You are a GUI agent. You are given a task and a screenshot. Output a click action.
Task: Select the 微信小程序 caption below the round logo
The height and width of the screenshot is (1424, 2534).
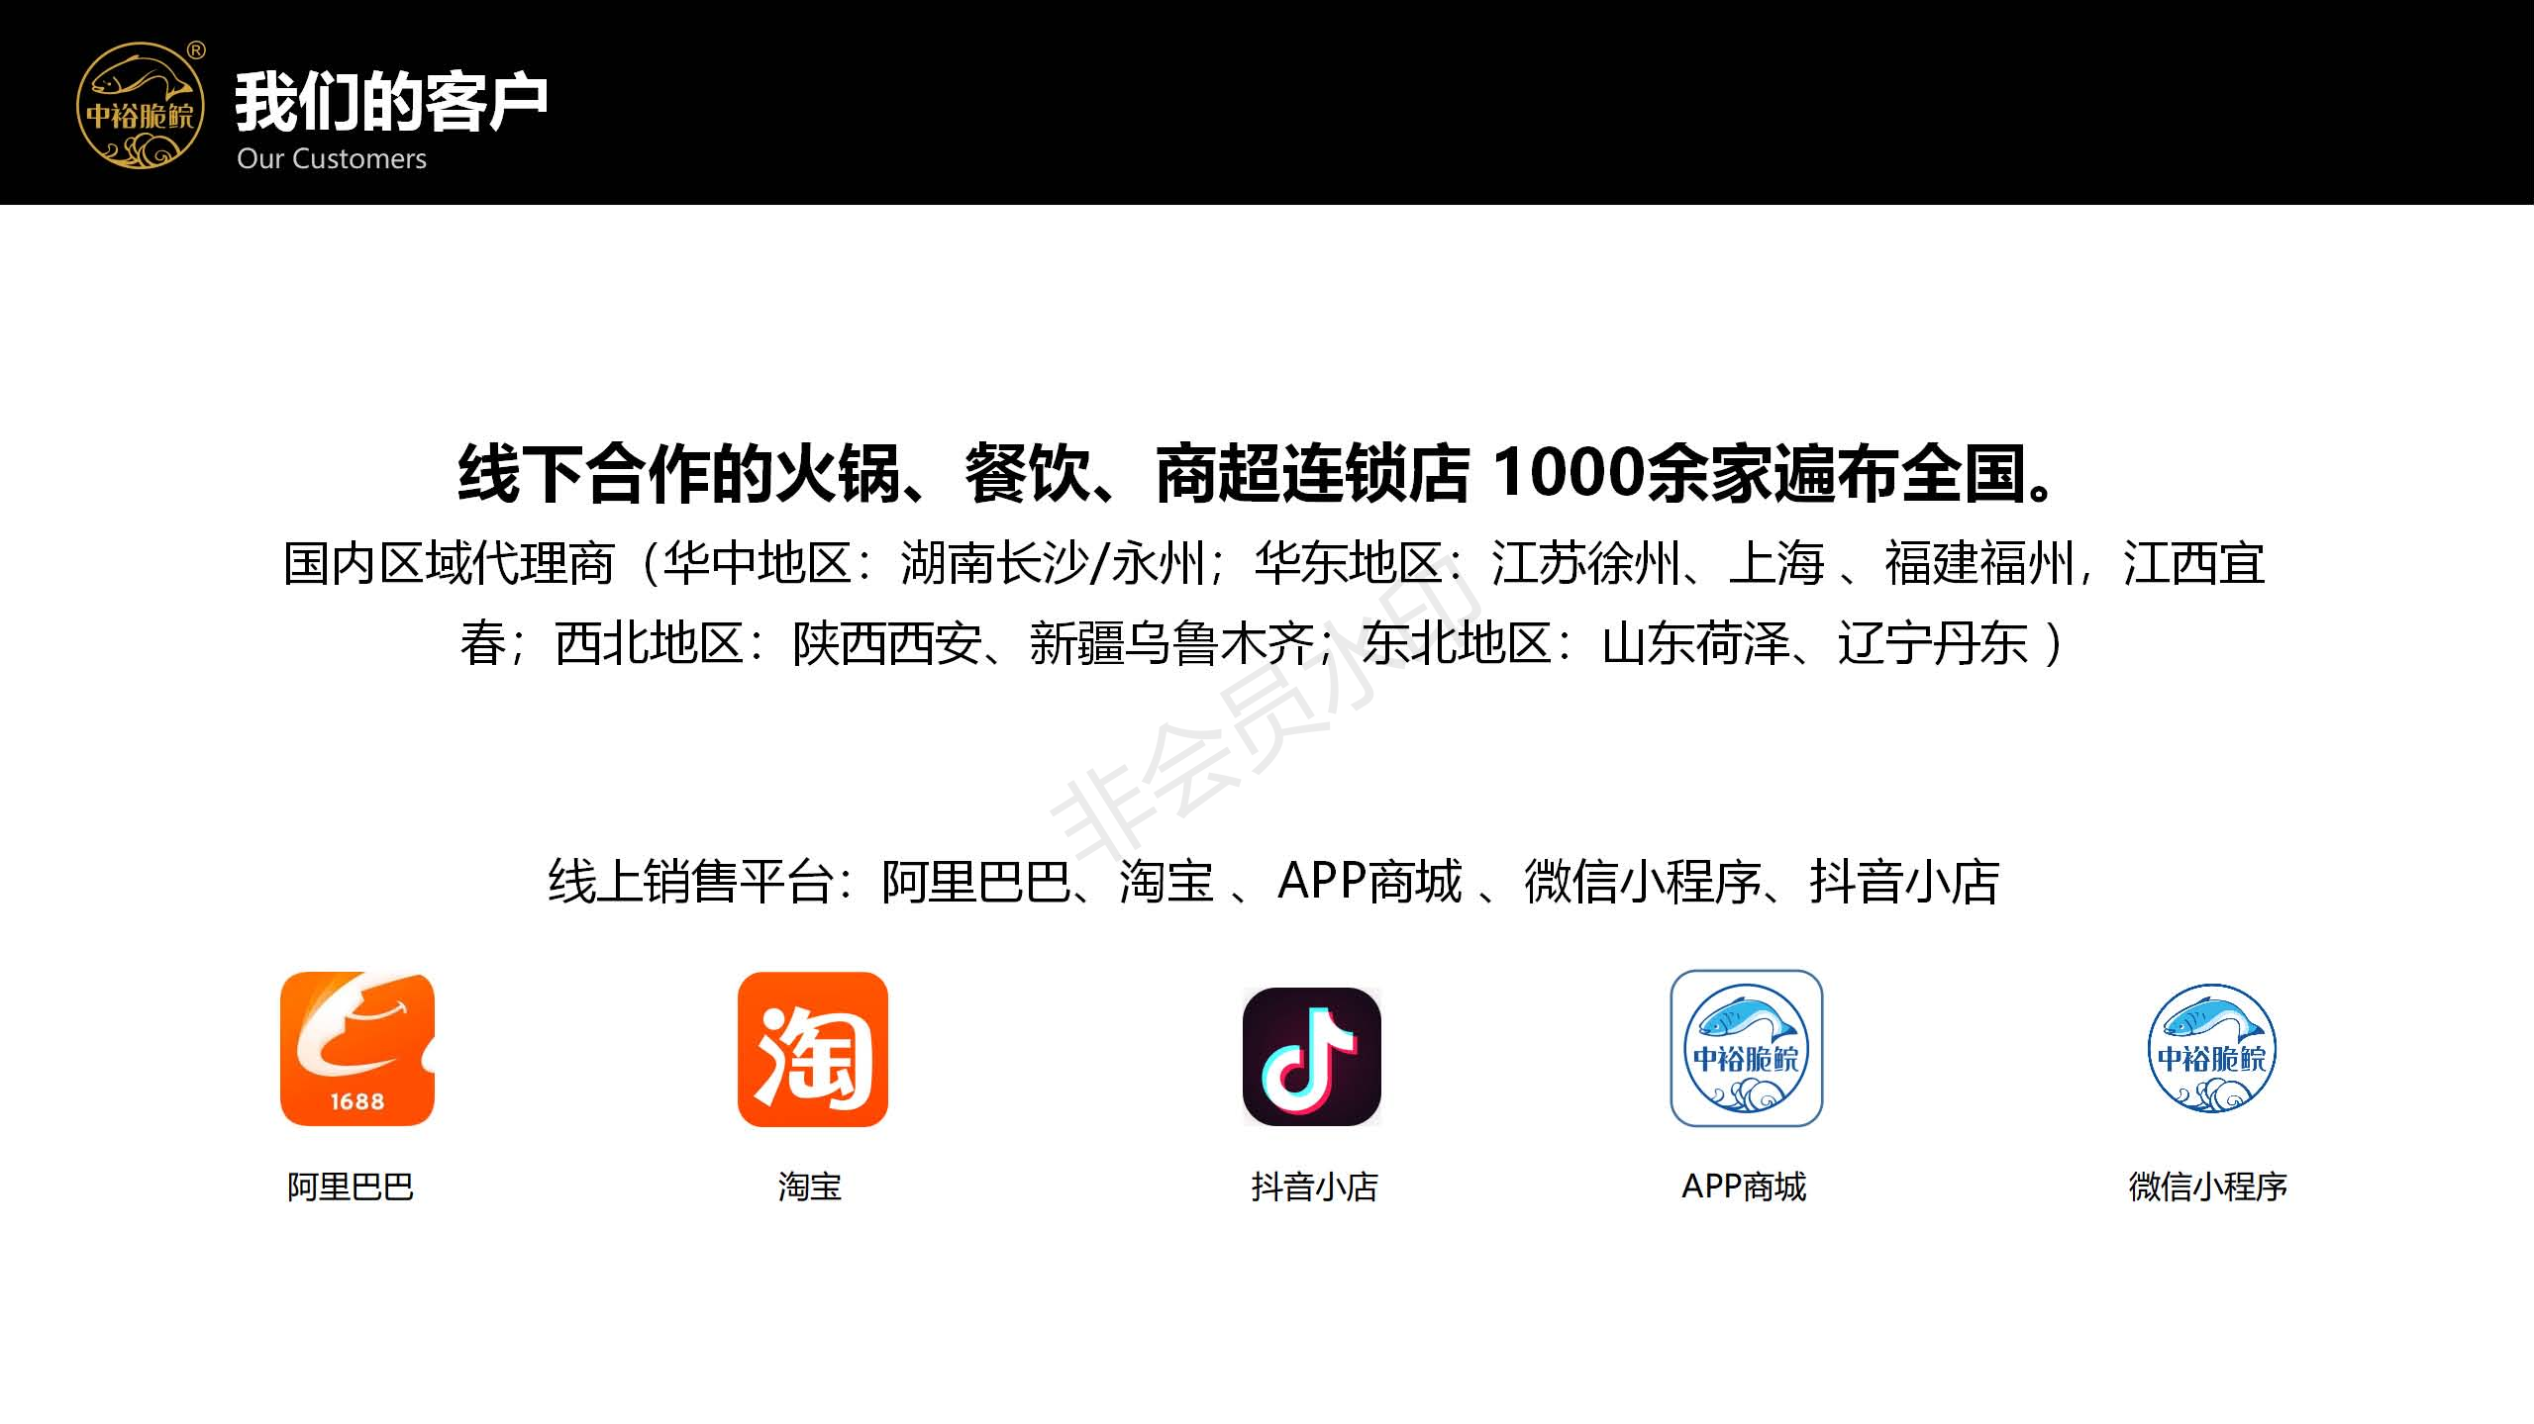(2208, 1186)
